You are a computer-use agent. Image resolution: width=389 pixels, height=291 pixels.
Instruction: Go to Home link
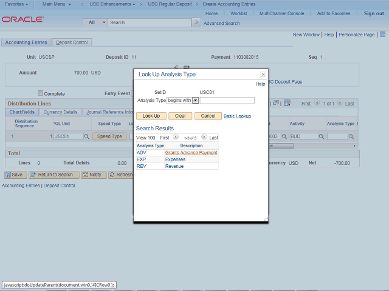(212, 13)
